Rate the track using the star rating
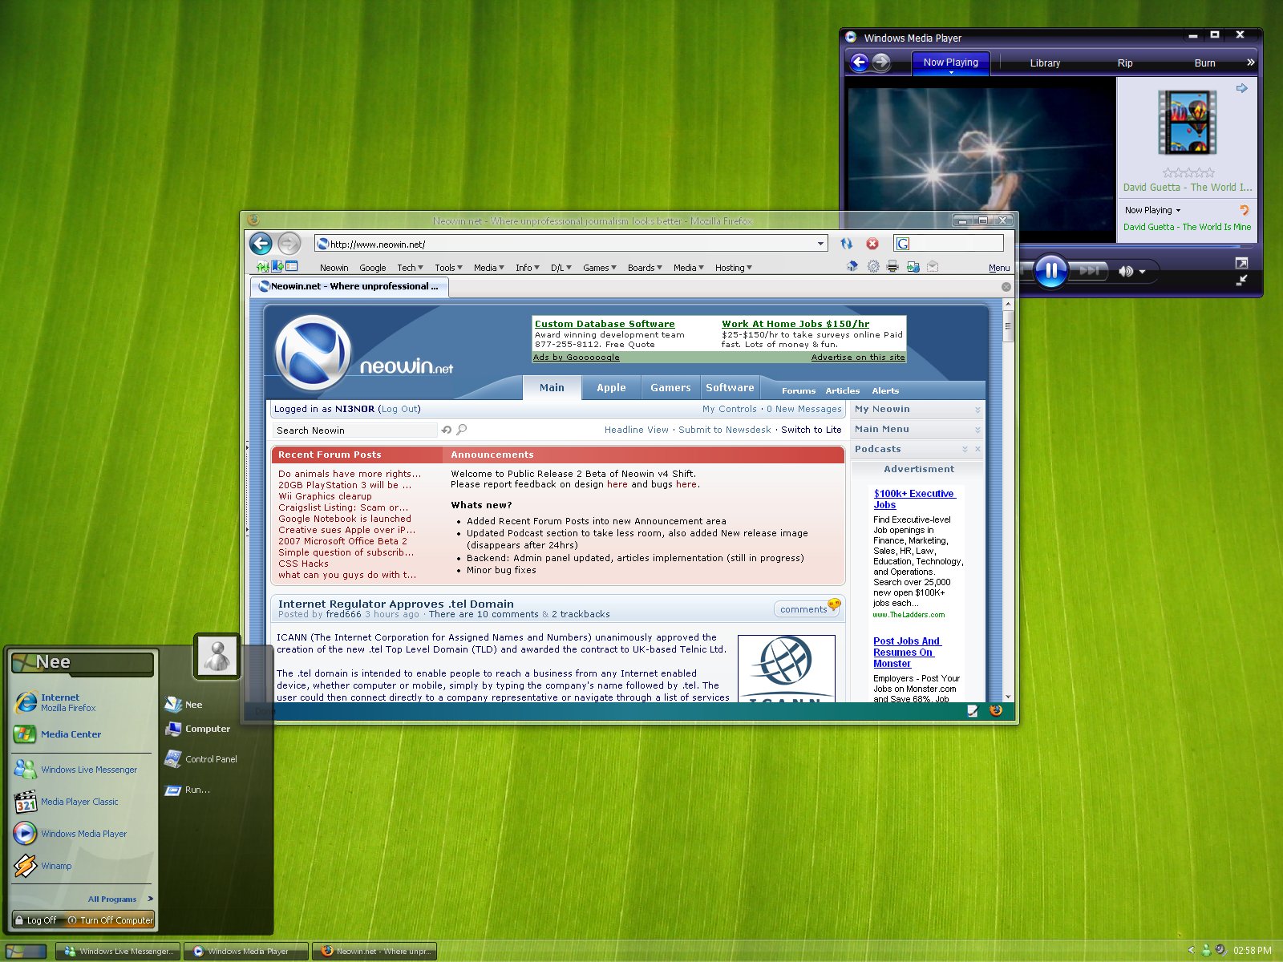1283x962 pixels. [1188, 172]
